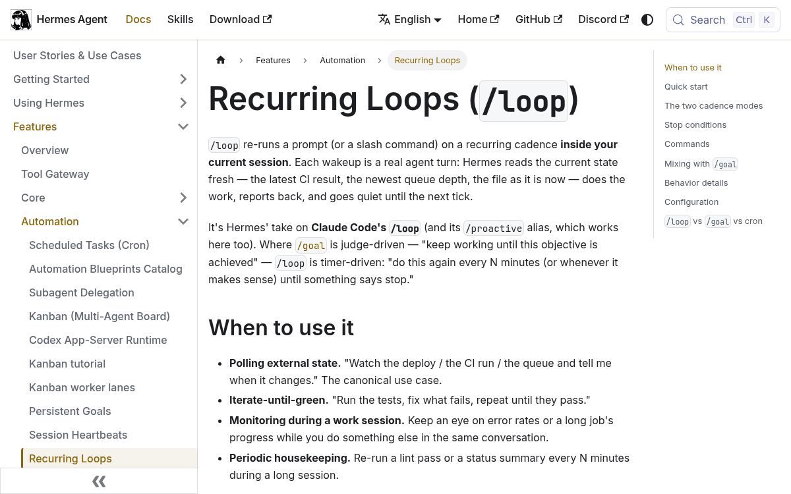Open the GitHub external link
This screenshot has width=791, height=494.
pyautogui.click(x=539, y=20)
